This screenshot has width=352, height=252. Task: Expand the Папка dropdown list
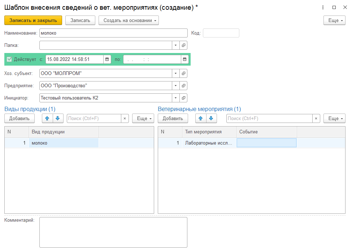(x=175, y=45)
